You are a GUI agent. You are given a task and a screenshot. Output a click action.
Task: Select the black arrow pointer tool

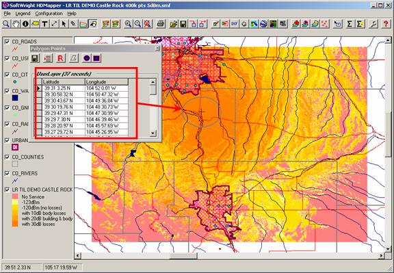(64, 24)
